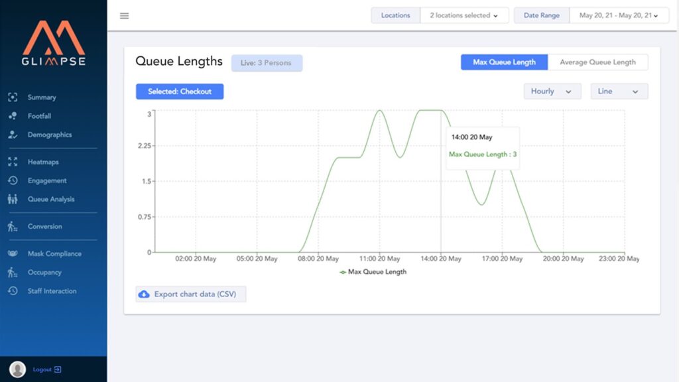This screenshot has width=679, height=382.
Task: Click the Queue Analysis people icon
Action: click(13, 199)
